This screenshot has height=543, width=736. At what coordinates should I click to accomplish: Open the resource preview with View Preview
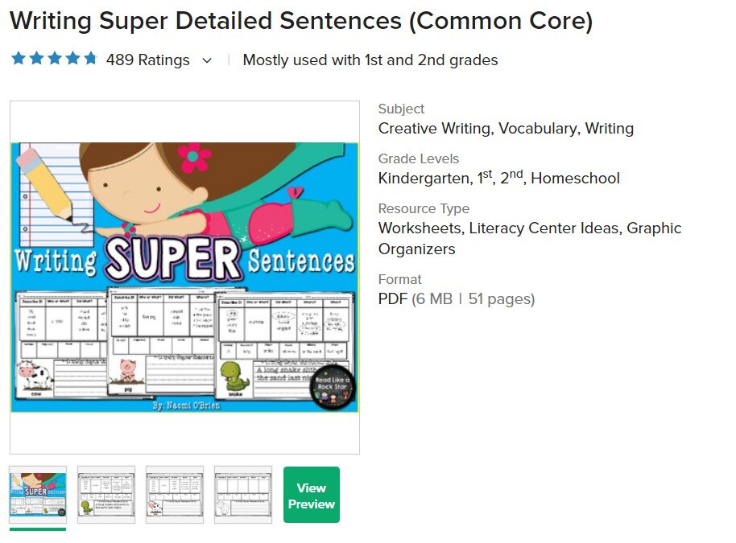tap(312, 495)
